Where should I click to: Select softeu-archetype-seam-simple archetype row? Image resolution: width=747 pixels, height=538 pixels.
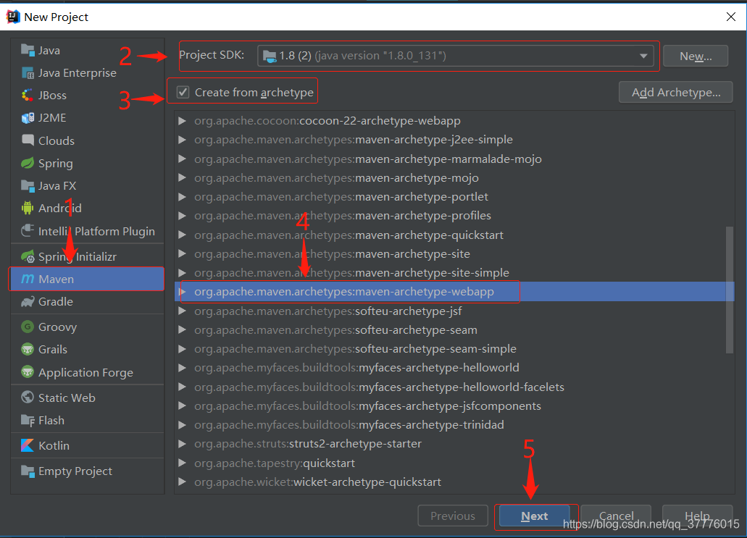tap(454, 349)
